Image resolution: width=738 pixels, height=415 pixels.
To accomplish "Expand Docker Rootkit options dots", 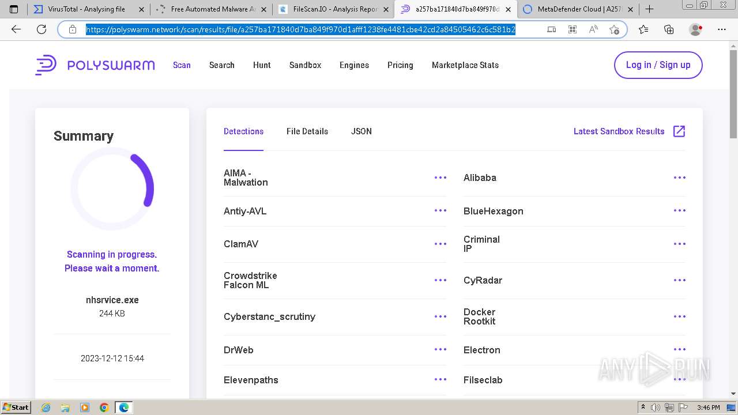I will 680,316.
